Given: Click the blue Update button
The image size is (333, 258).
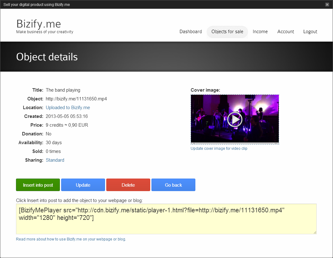Looking at the screenshot, I should tap(83, 185).
